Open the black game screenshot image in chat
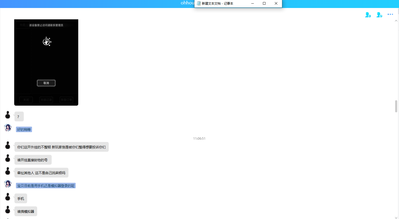The image size is (399, 219). tap(46, 62)
